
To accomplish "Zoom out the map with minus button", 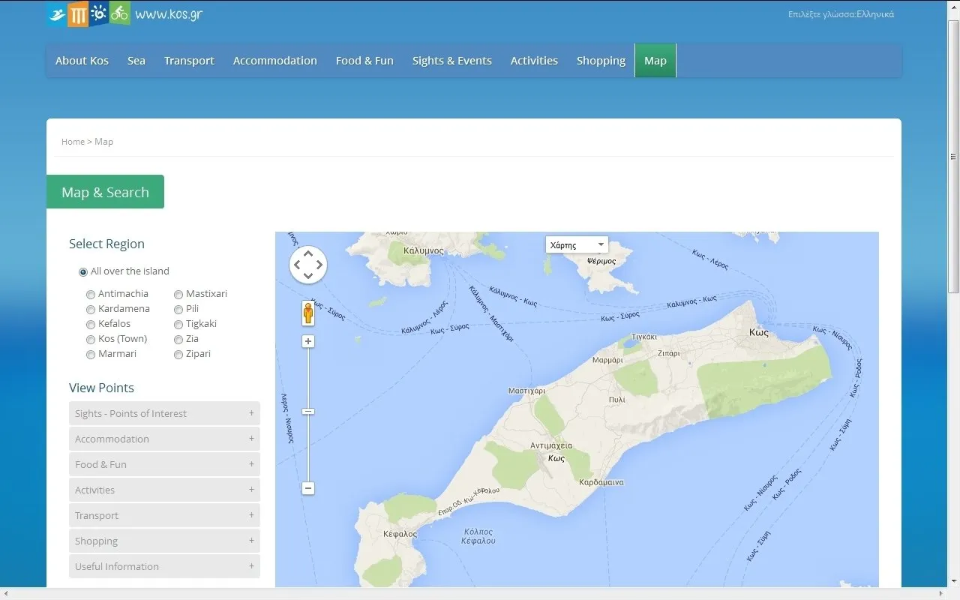I will 308,488.
